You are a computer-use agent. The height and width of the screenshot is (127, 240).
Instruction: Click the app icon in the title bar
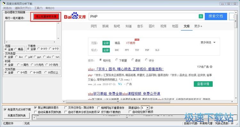(4, 4)
